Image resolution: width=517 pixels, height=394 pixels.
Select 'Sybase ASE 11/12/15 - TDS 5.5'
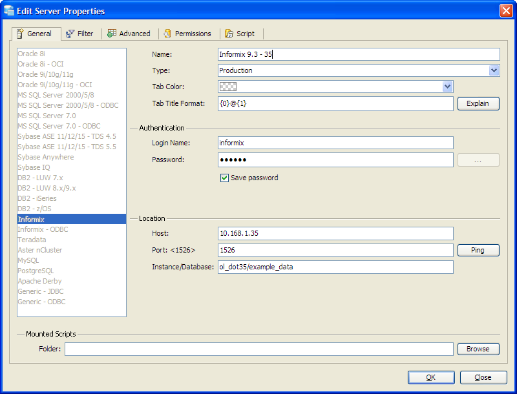click(x=72, y=147)
